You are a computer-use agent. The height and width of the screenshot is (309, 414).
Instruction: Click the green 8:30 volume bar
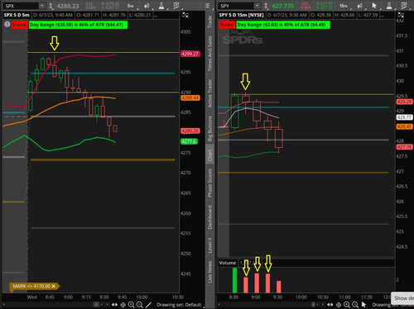[x=234, y=280]
